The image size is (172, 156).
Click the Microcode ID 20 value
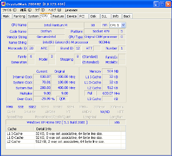(x=31, y=48)
